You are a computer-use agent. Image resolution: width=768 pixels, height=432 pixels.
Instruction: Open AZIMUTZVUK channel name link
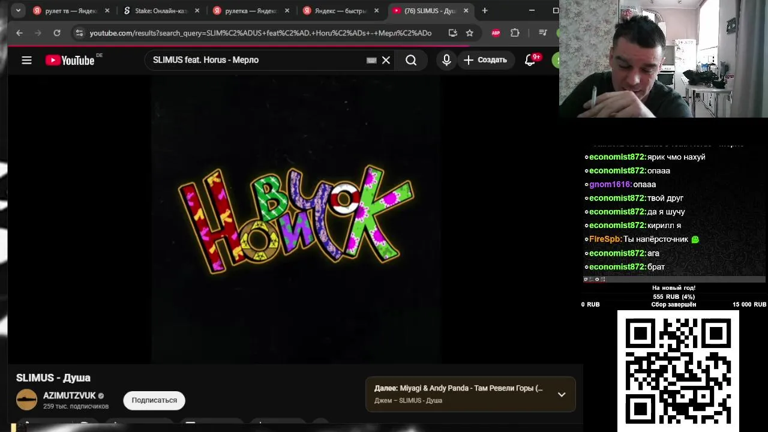[x=70, y=396]
